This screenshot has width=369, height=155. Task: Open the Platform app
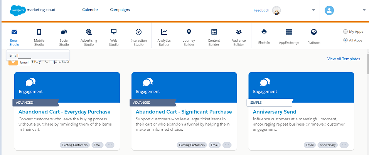coord(314,37)
